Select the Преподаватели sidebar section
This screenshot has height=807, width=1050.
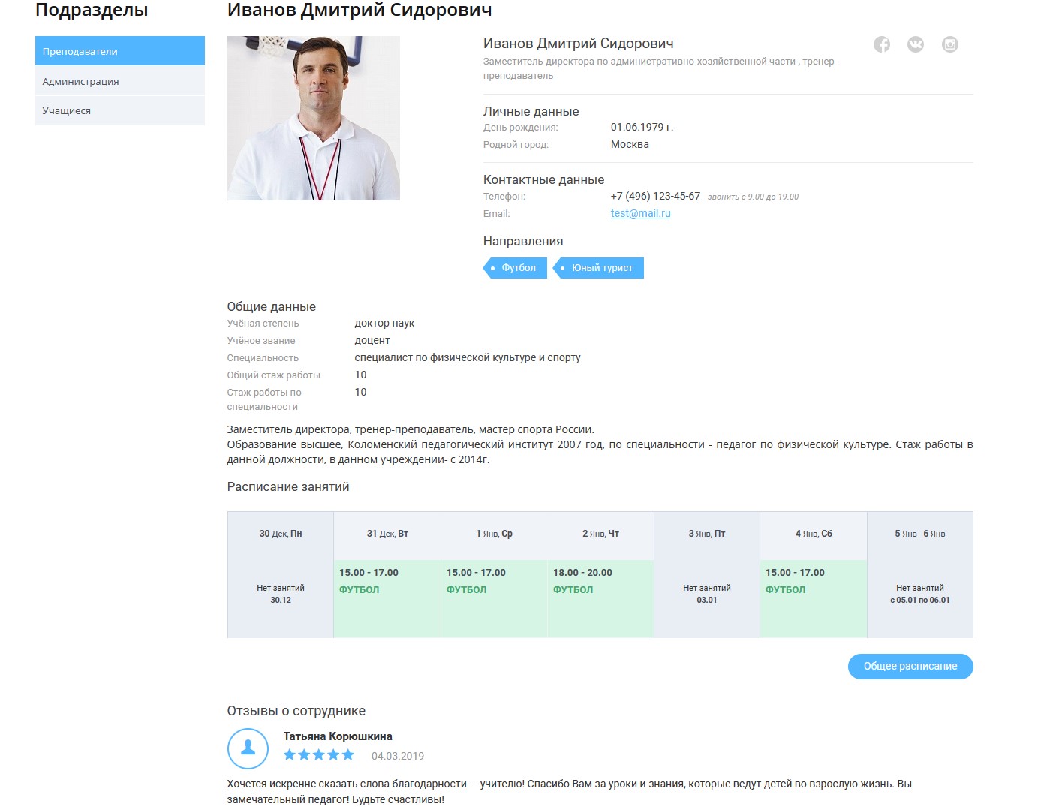pos(120,51)
